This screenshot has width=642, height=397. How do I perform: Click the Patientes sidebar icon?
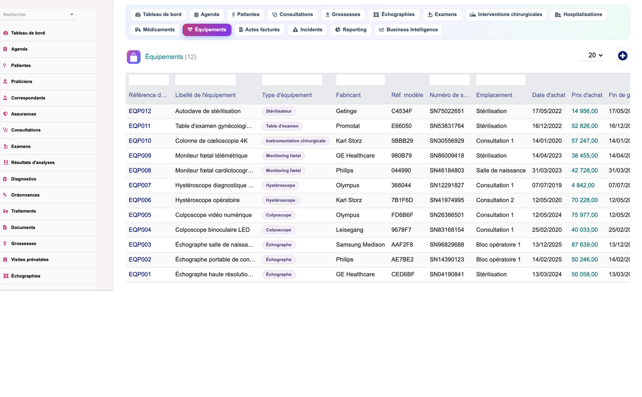pyautogui.click(x=5, y=66)
